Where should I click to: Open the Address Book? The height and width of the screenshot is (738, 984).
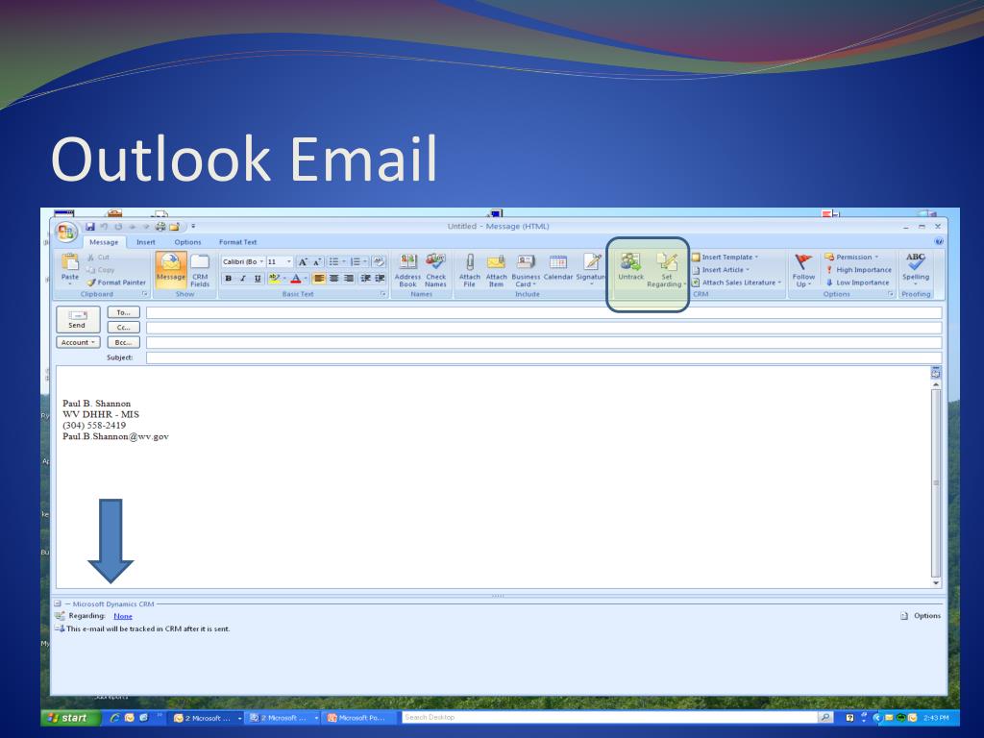[x=407, y=270]
